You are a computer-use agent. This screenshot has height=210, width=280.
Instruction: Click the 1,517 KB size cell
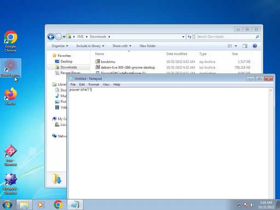click(x=244, y=62)
